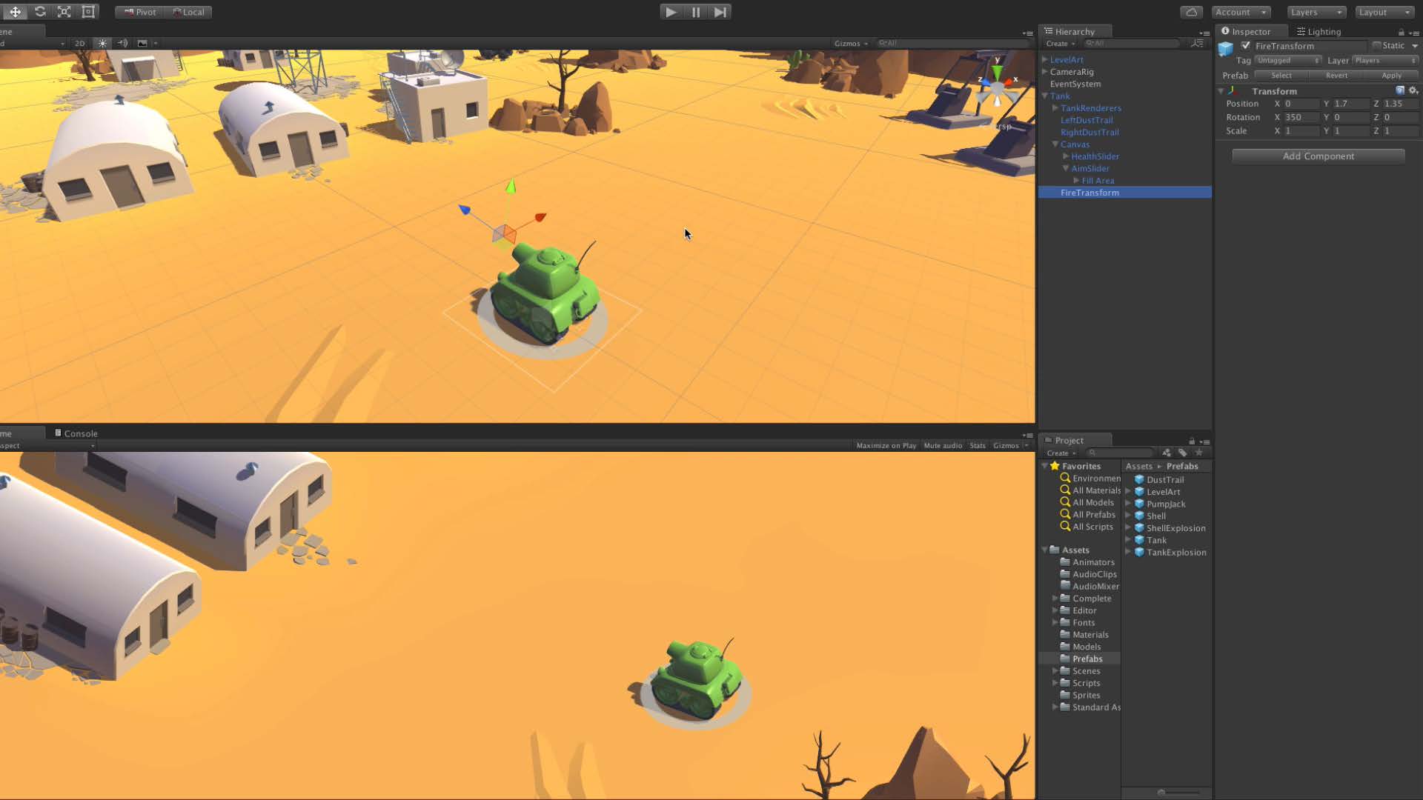Select the Rect transform tool
The image size is (1423, 800).
tap(88, 12)
